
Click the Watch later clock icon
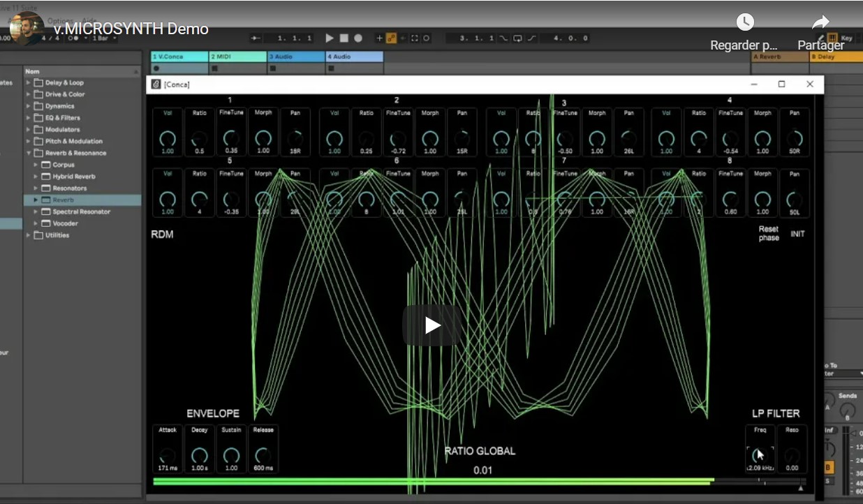745,22
